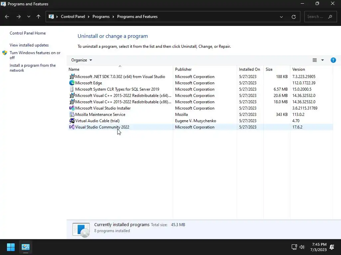The image size is (341, 255).
Task: Click version '3.6.2115.31769' cell
Action: pyautogui.click(x=305, y=108)
